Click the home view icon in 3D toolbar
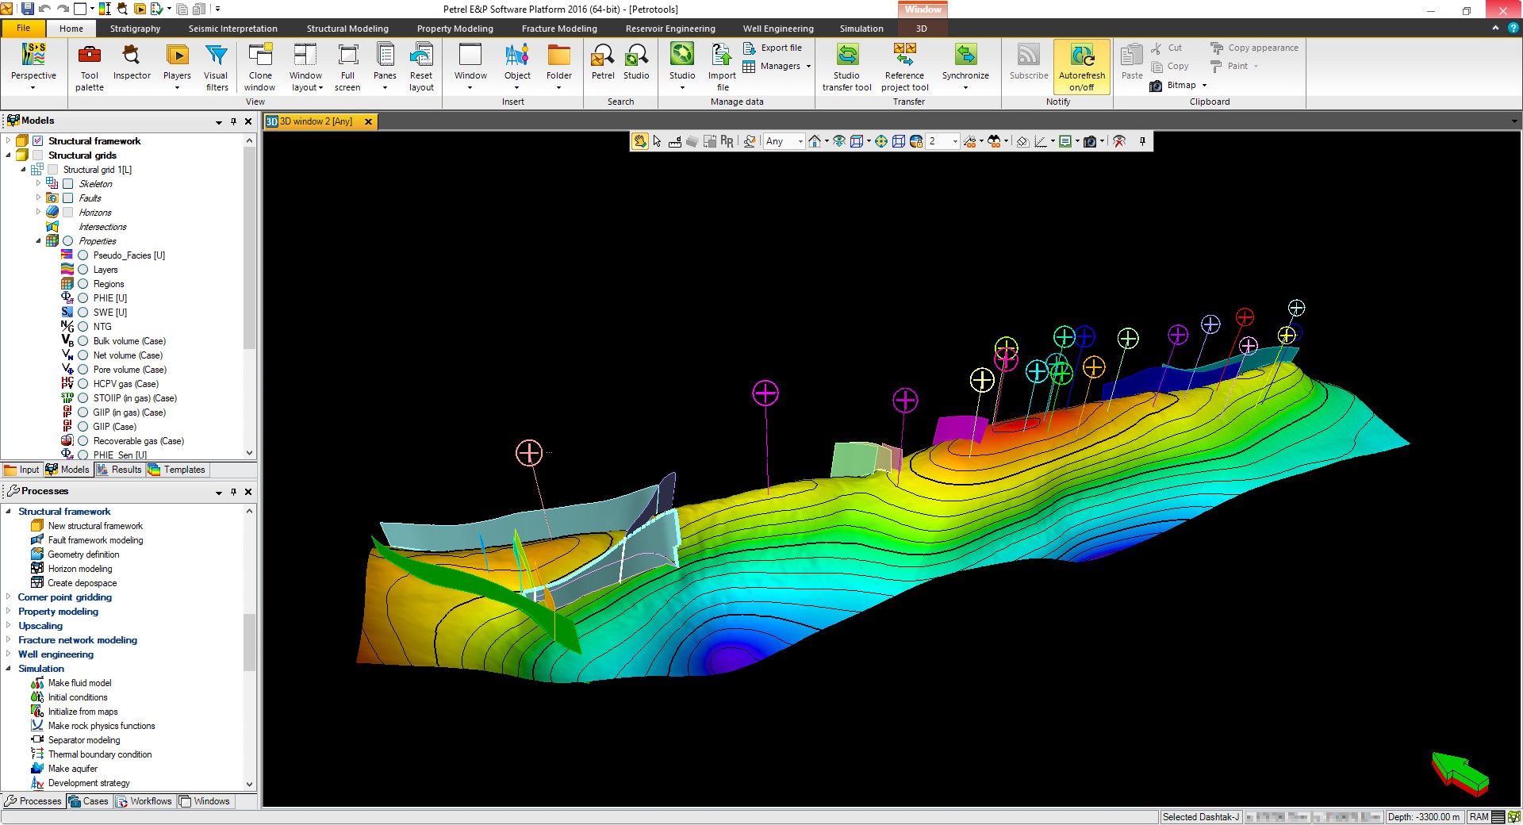 [815, 141]
